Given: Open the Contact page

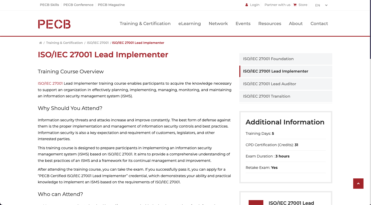Looking at the screenshot, I should coord(319,23).
